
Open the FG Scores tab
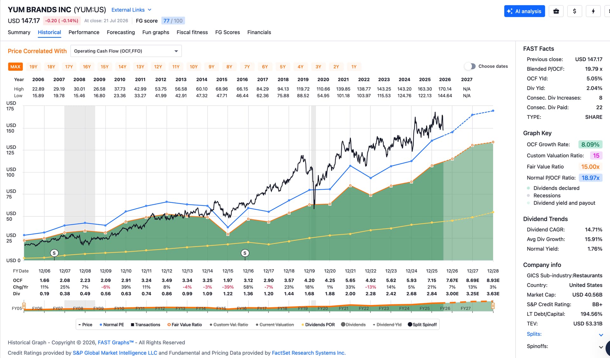[227, 32]
